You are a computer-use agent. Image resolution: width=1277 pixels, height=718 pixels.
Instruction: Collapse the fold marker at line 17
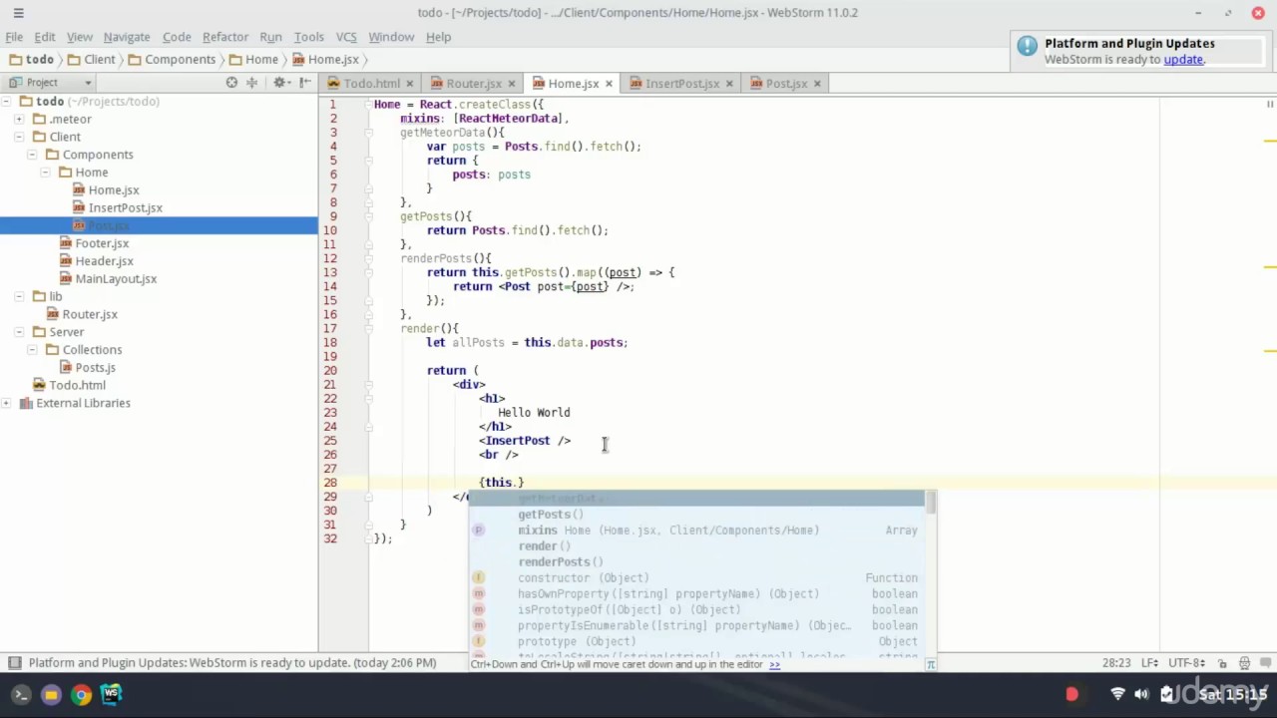click(x=368, y=329)
